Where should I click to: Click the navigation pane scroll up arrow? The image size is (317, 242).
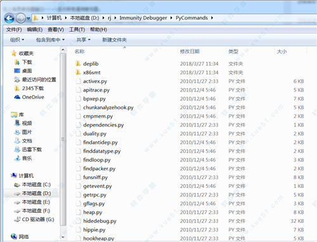pyautogui.click(x=63, y=50)
